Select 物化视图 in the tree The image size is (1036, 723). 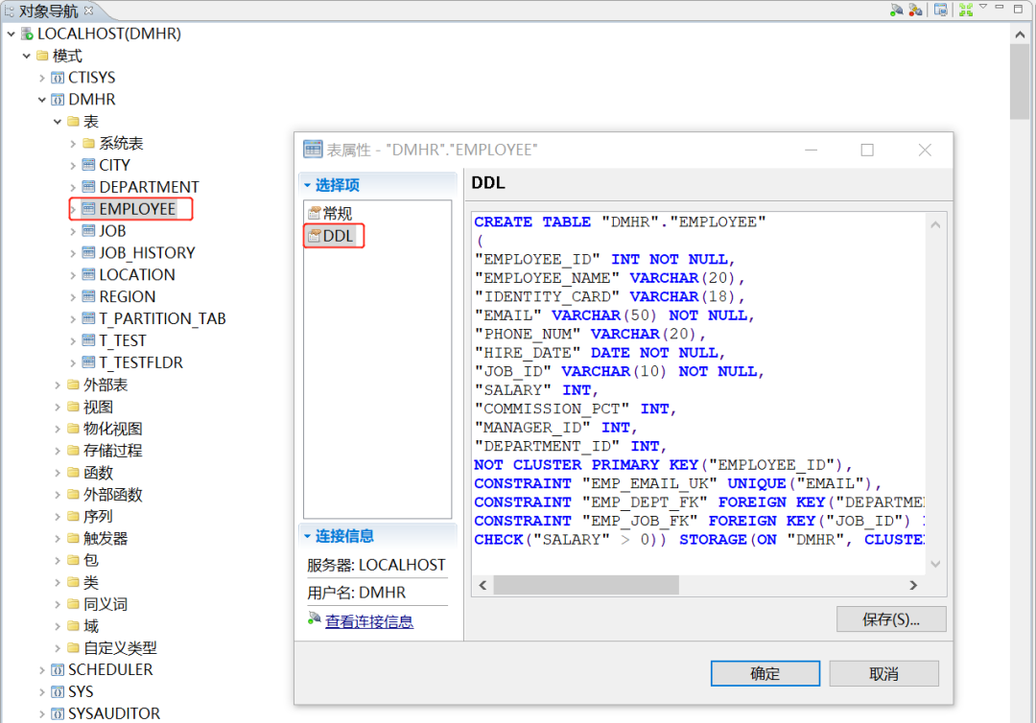[x=112, y=429]
